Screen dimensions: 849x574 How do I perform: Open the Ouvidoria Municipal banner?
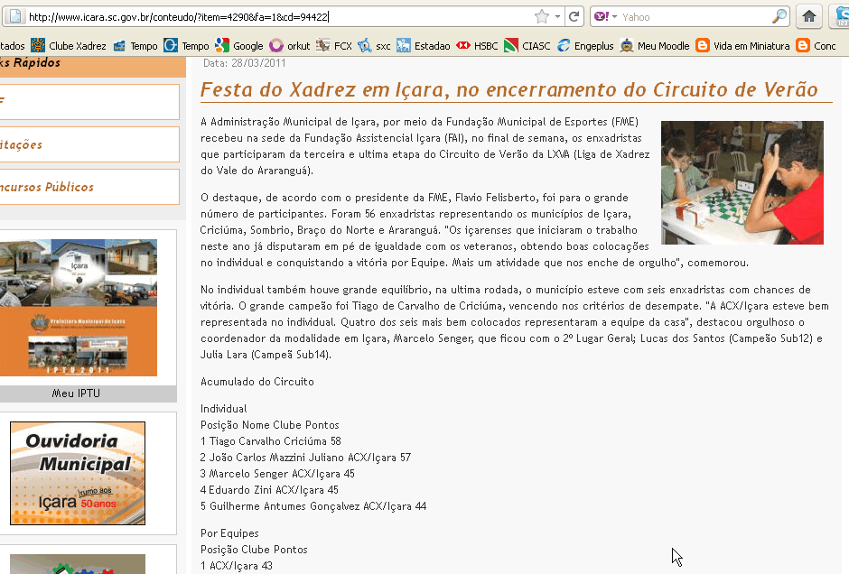[78, 474]
